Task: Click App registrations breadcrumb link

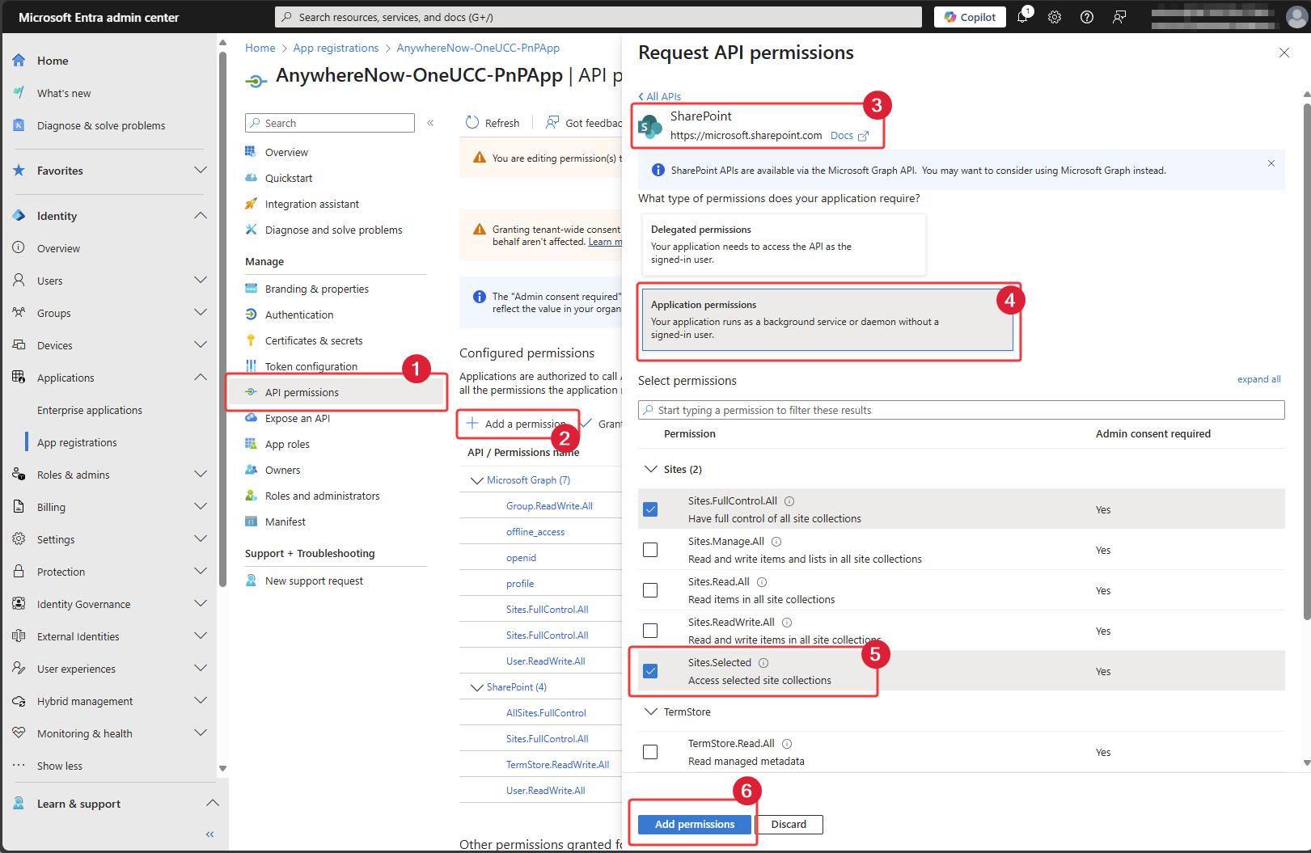Action: 336,48
